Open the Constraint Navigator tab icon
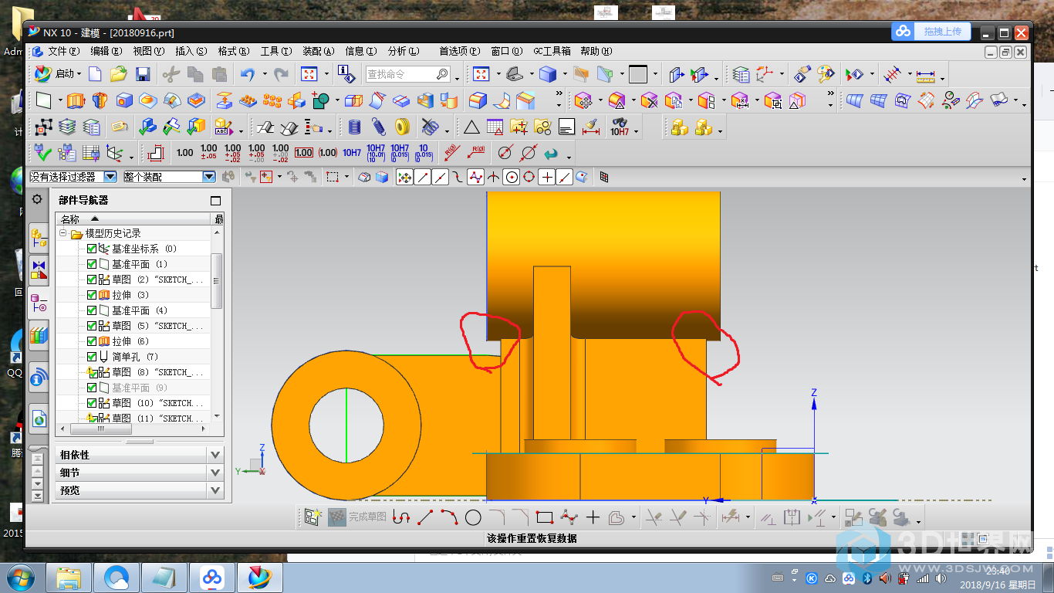Viewport: 1054px width, 593px height. 39,270
